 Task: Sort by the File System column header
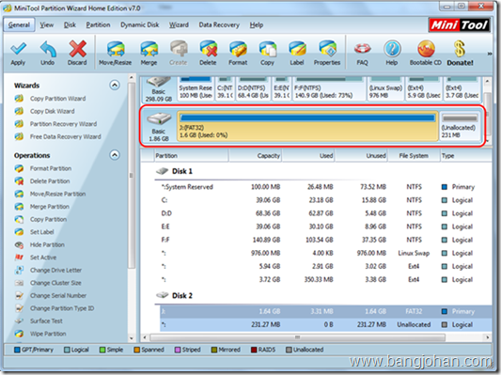414,156
